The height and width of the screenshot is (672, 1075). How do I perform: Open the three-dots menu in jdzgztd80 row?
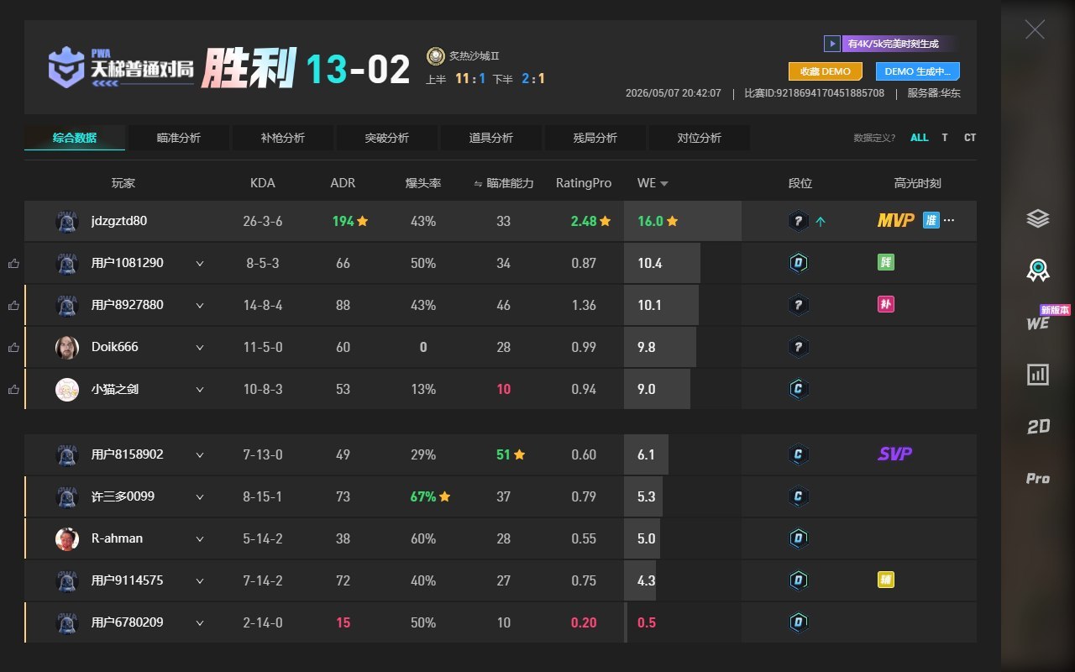tap(949, 221)
